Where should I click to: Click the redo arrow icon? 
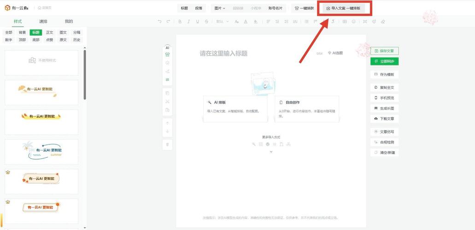168,22
